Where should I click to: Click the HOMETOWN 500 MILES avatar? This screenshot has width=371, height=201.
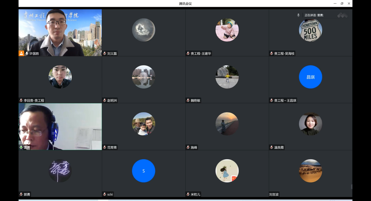click(x=310, y=30)
